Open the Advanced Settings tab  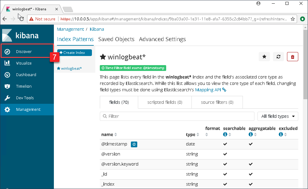click(163, 39)
